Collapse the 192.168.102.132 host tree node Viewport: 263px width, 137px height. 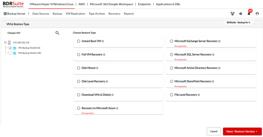click(x=5, y=43)
